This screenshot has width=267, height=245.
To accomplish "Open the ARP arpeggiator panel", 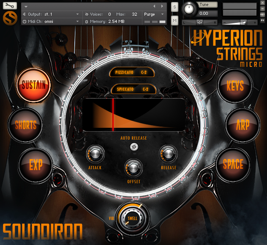I will [x=242, y=125].
